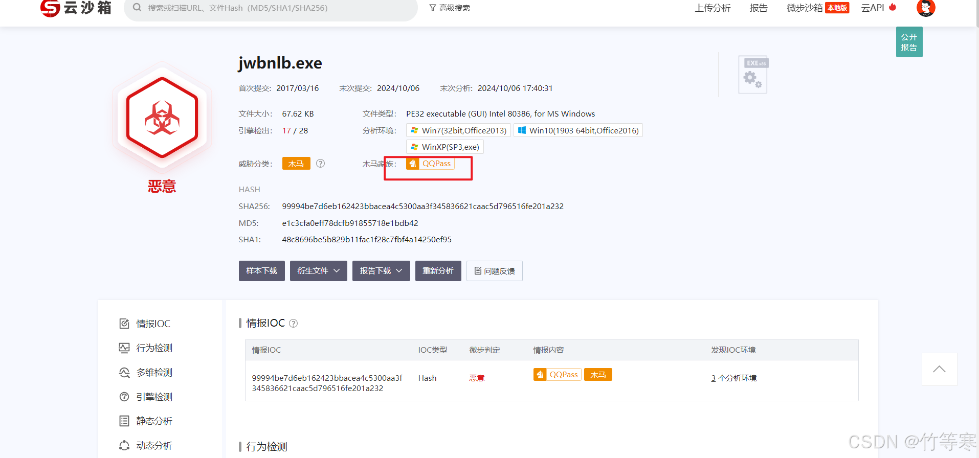
Task: Select the WinXP(SP3,exe) environment tag
Action: 444,147
